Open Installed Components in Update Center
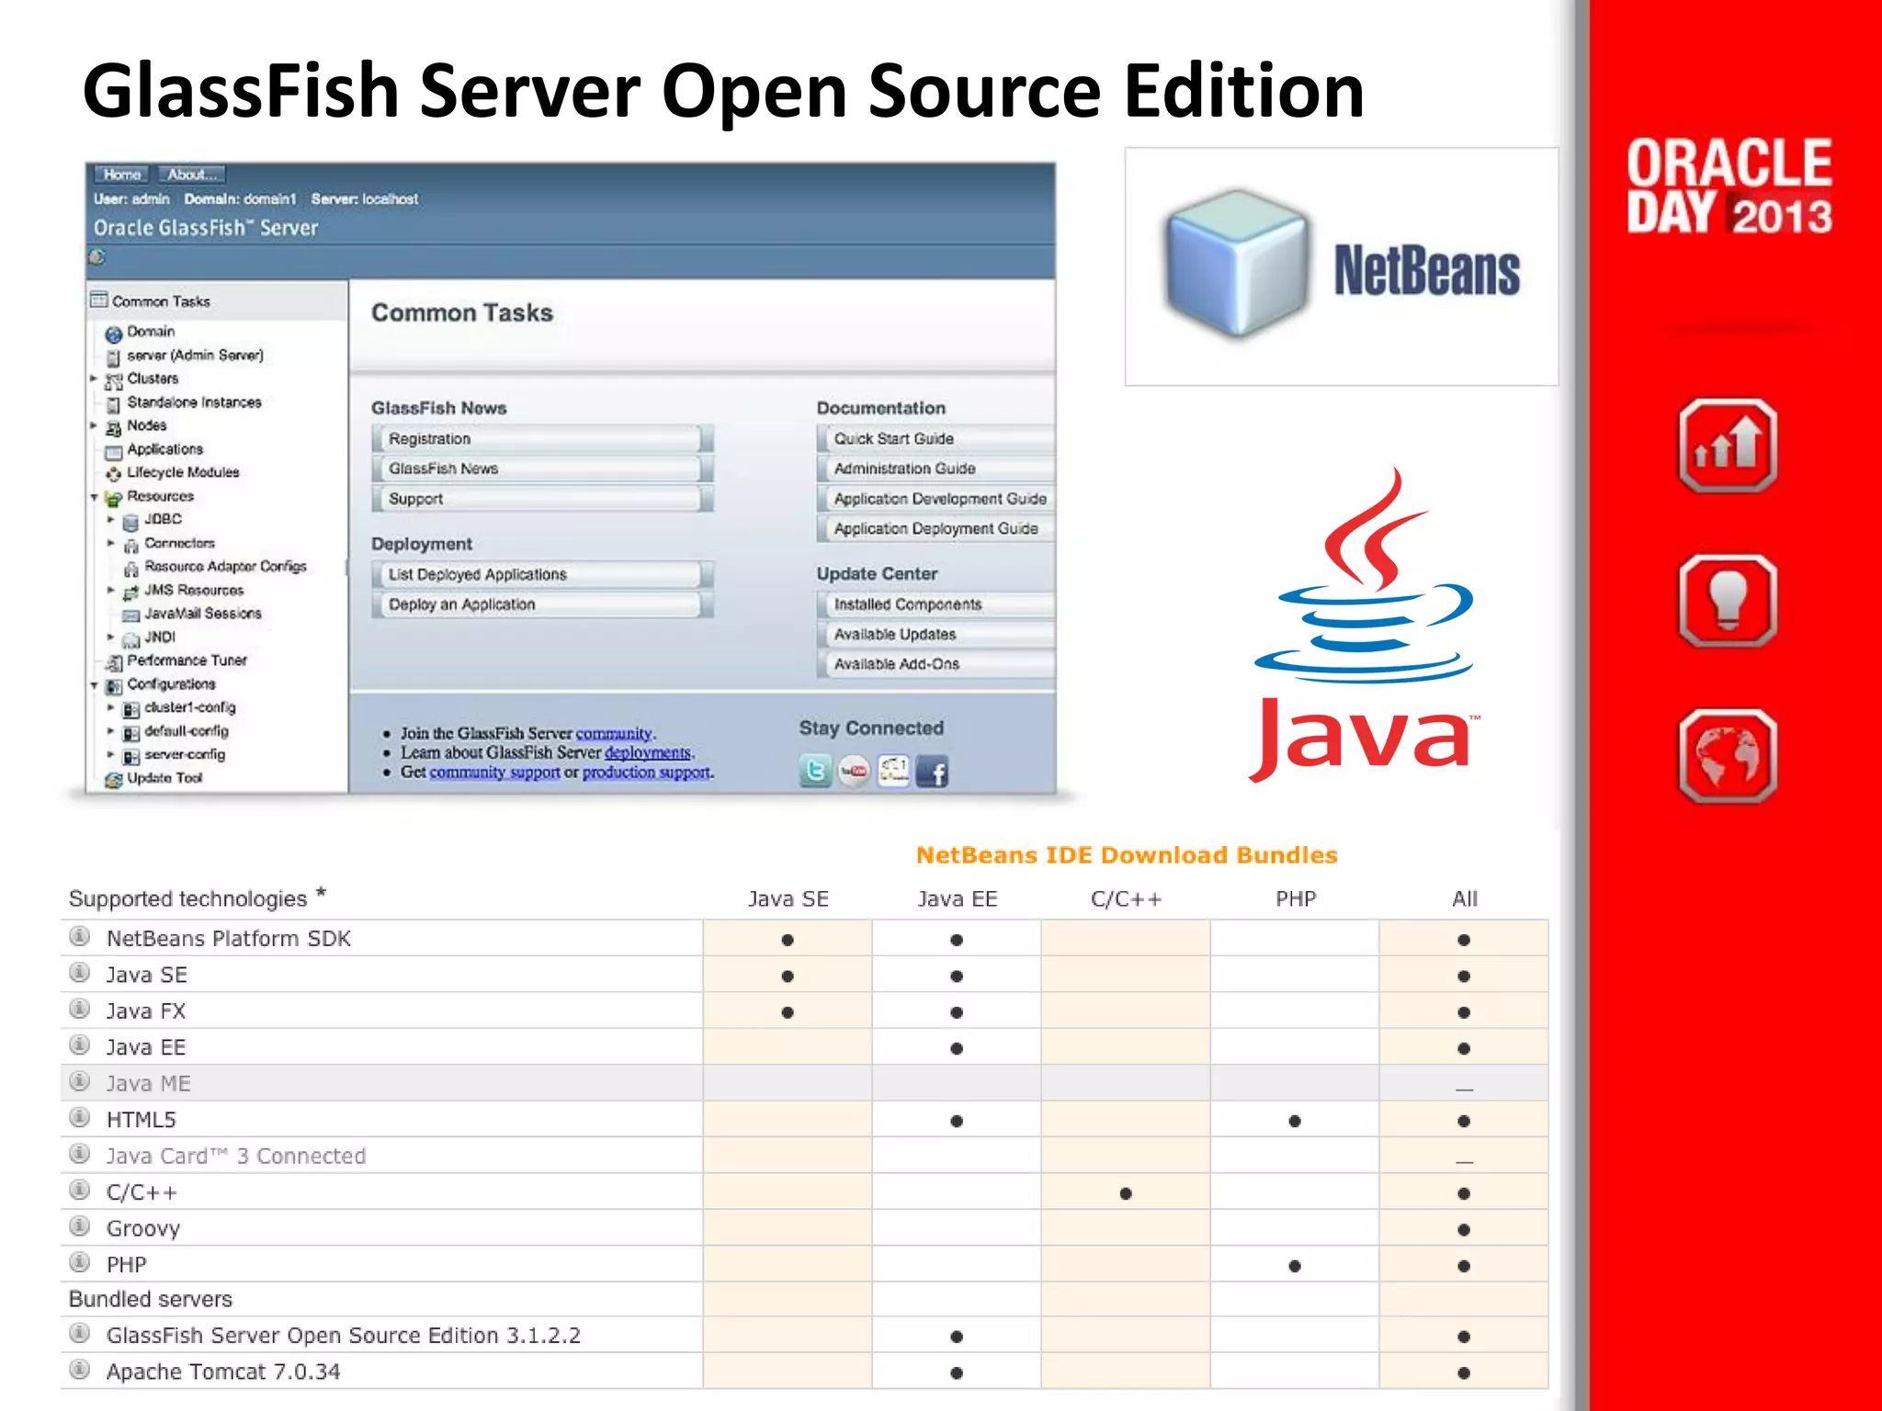 coord(935,604)
